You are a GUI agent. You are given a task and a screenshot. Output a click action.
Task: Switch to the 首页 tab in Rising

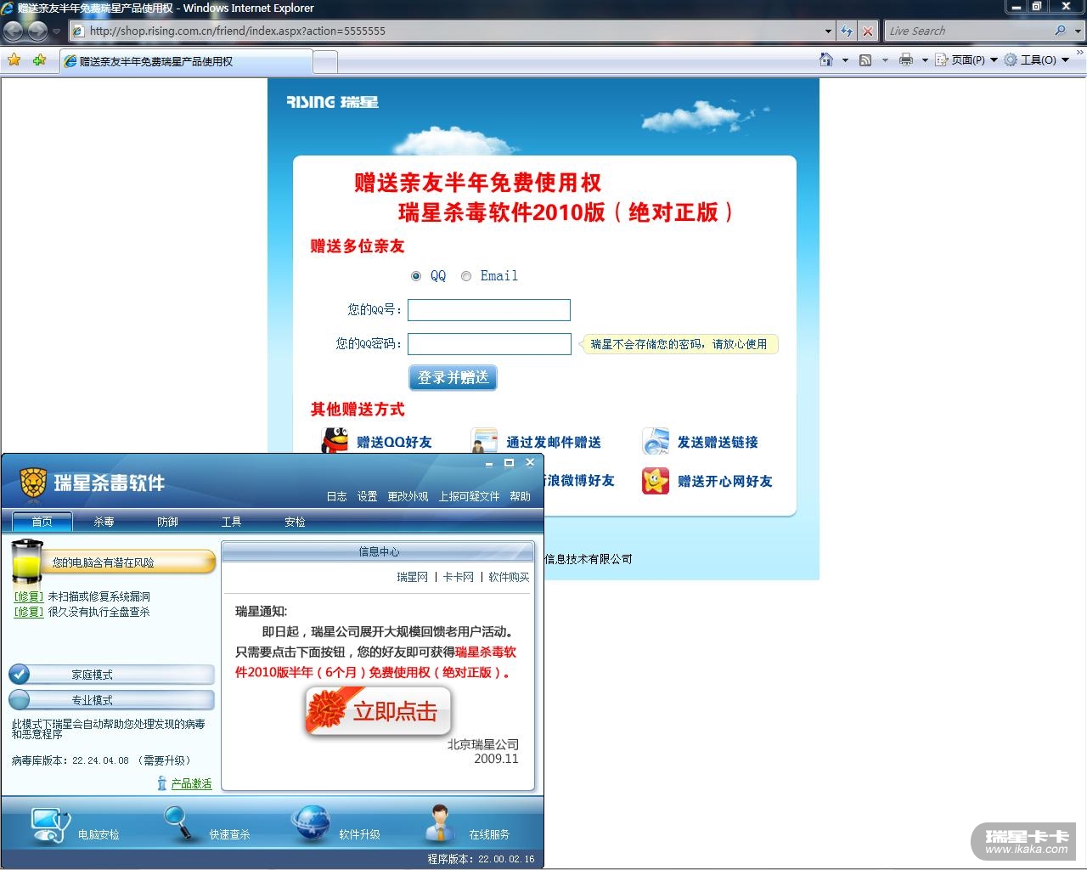(x=42, y=522)
